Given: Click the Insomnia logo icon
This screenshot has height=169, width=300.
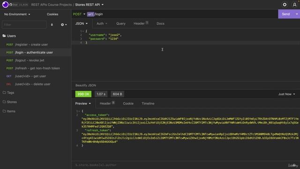Looking at the screenshot, I should tap(5, 5).
